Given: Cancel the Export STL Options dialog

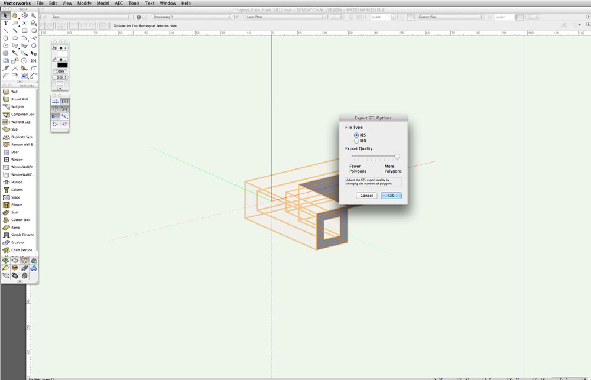Looking at the screenshot, I should (366, 195).
